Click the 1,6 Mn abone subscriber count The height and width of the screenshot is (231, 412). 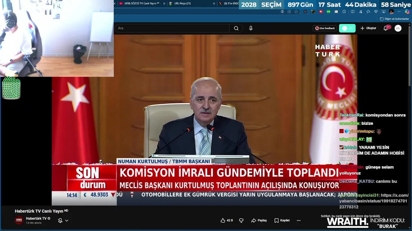click(34, 223)
